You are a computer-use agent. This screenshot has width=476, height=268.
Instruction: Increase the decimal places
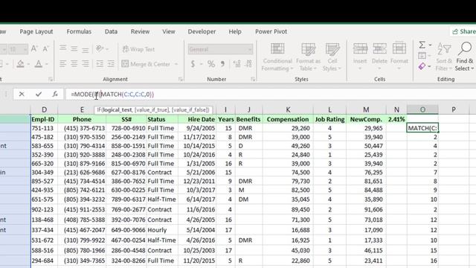coord(237,64)
